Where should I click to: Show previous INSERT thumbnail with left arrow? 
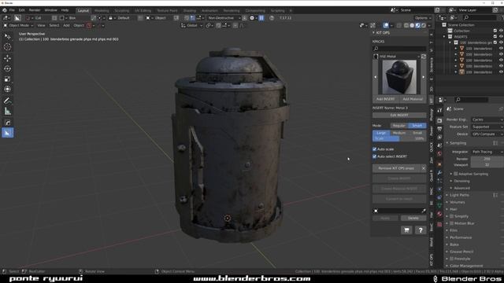coord(375,77)
